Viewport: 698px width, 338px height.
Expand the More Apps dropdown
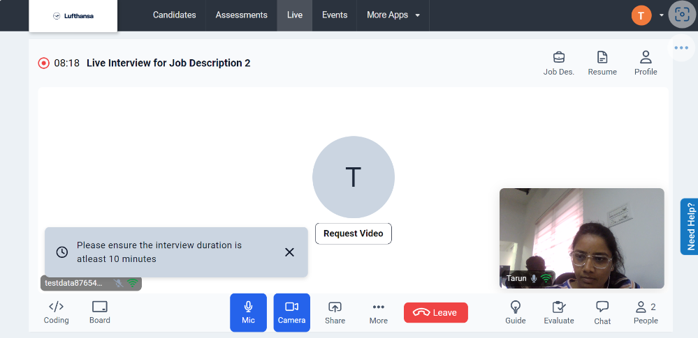[393, 15]
